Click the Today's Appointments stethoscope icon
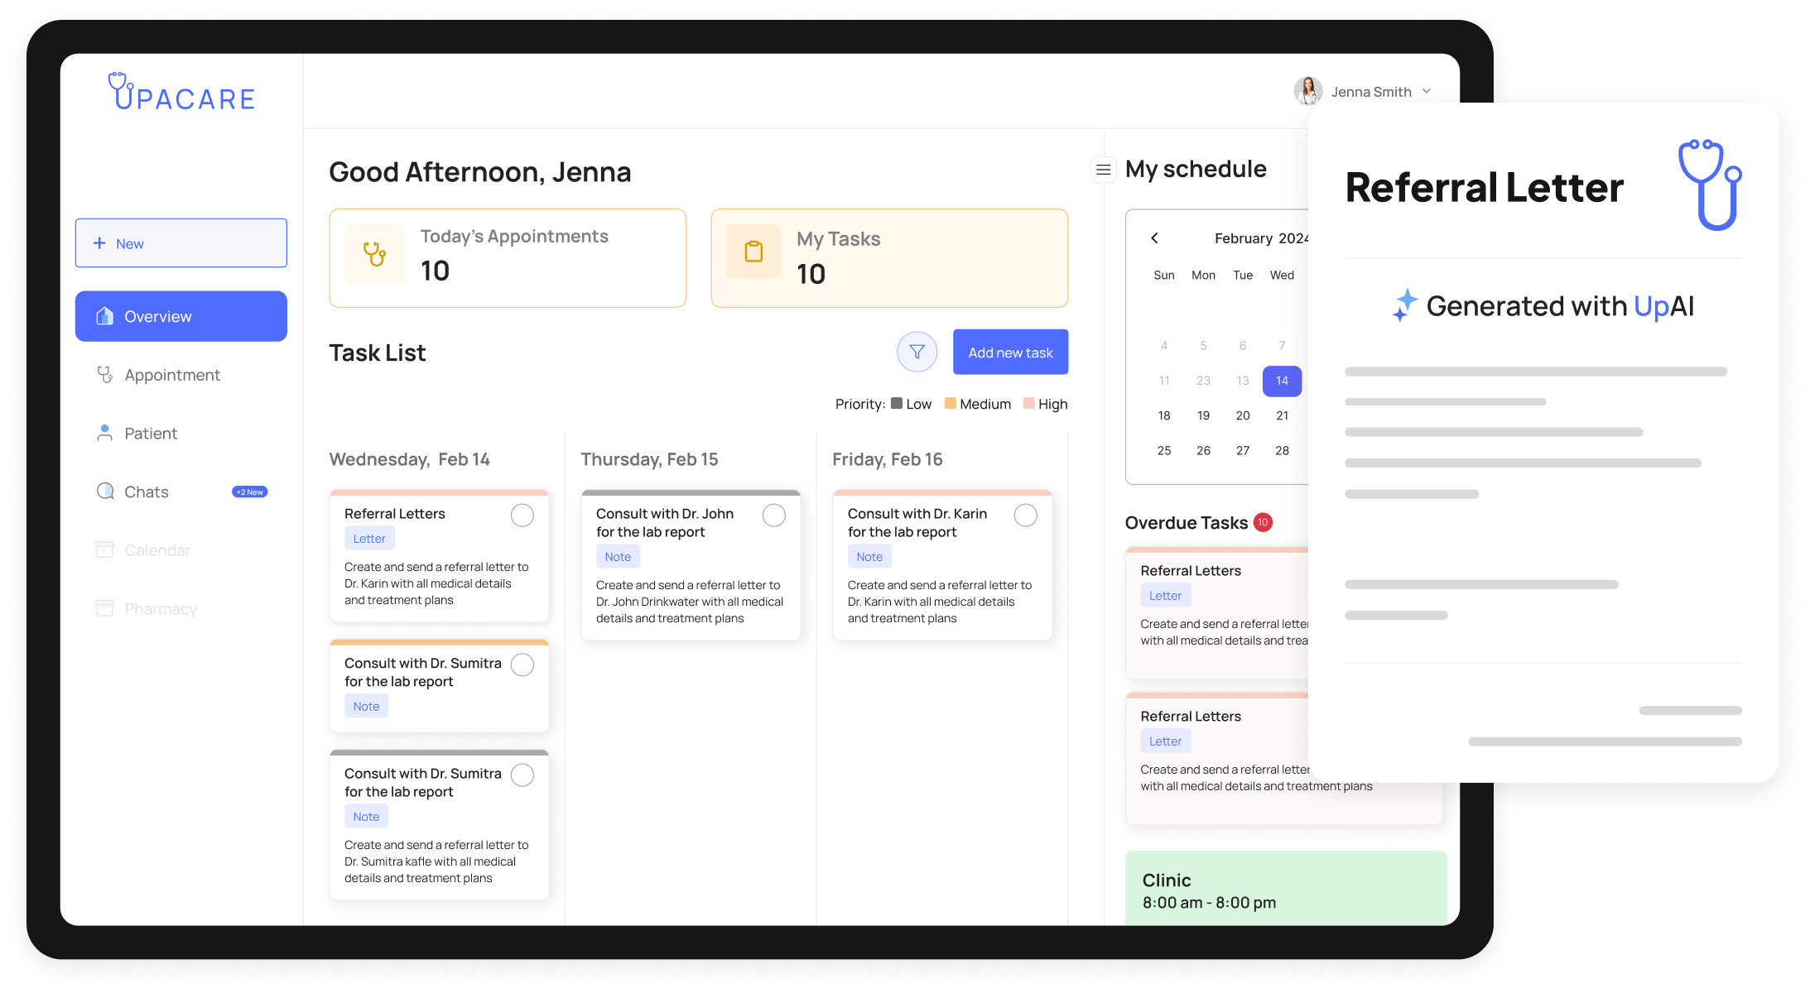1810x993 pixels. [375, 254]
